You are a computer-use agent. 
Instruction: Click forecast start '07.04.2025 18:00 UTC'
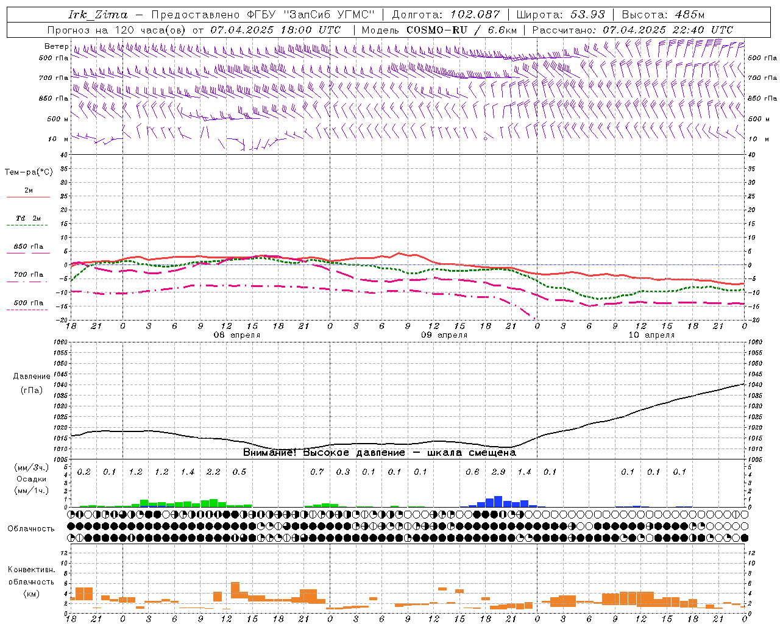coord(275,30)
